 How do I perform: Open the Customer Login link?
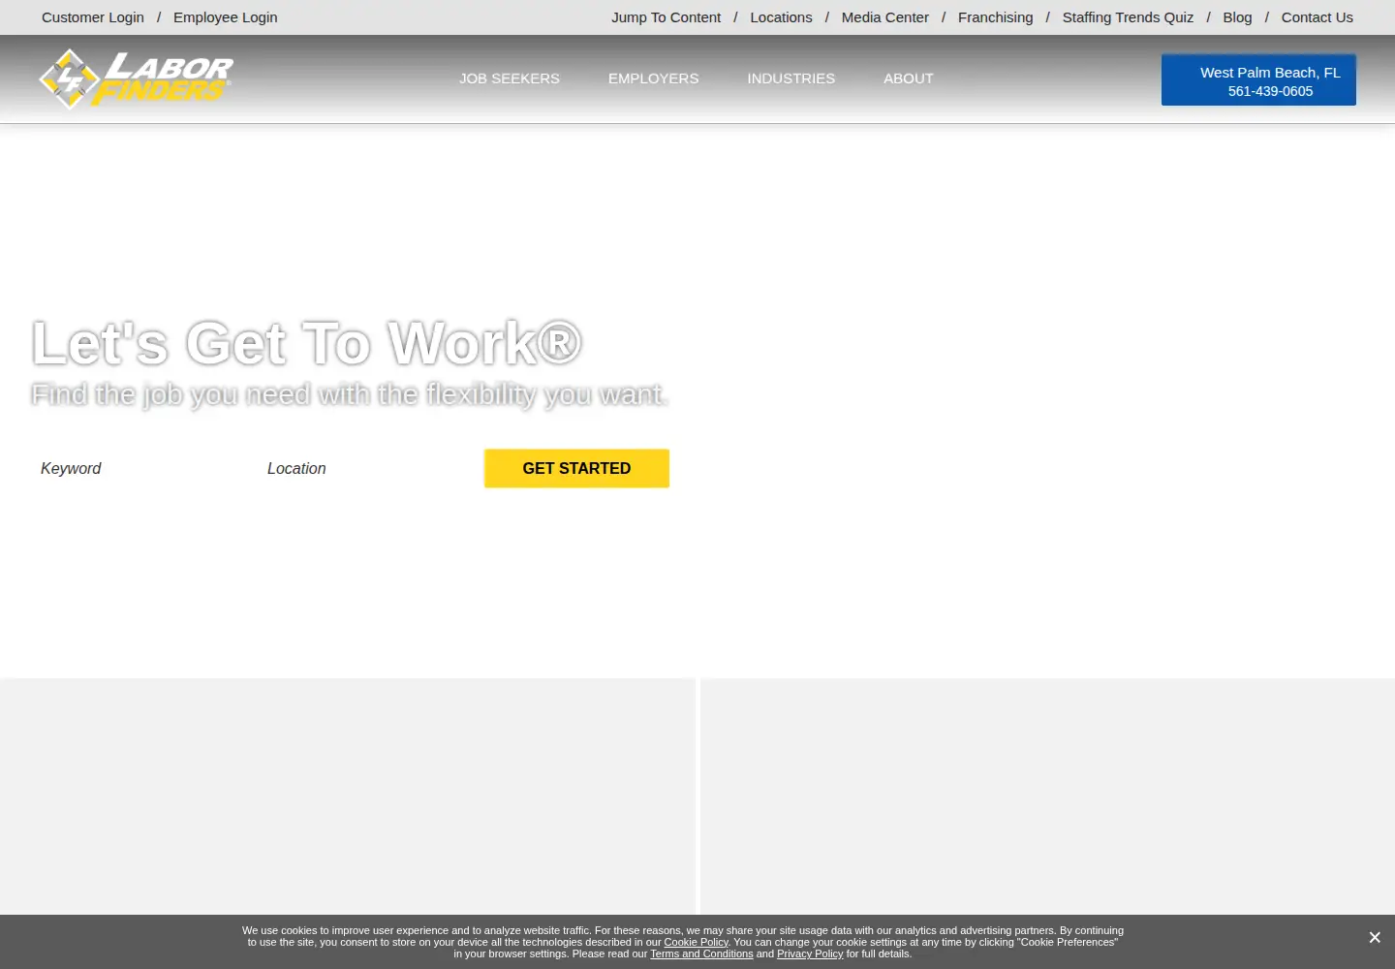[x=93, y=17]
